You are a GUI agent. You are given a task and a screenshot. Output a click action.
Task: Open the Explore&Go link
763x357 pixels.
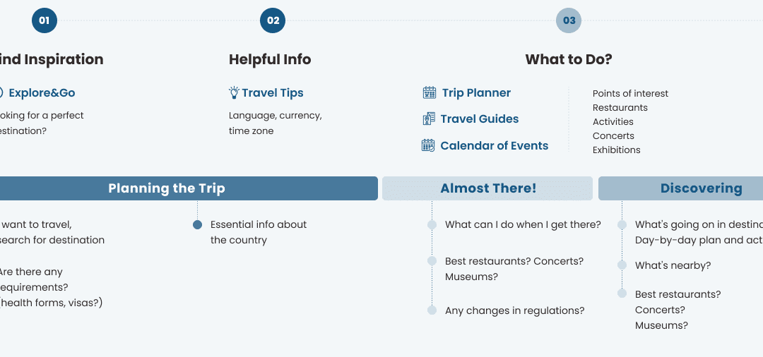[x=42, y=92]
